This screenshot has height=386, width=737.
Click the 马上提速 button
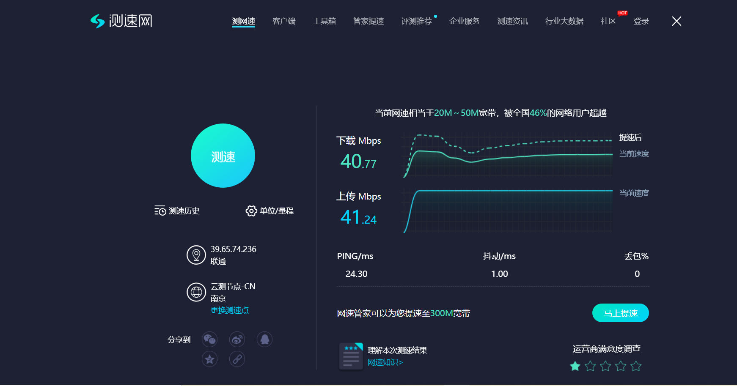pos(621,313)
